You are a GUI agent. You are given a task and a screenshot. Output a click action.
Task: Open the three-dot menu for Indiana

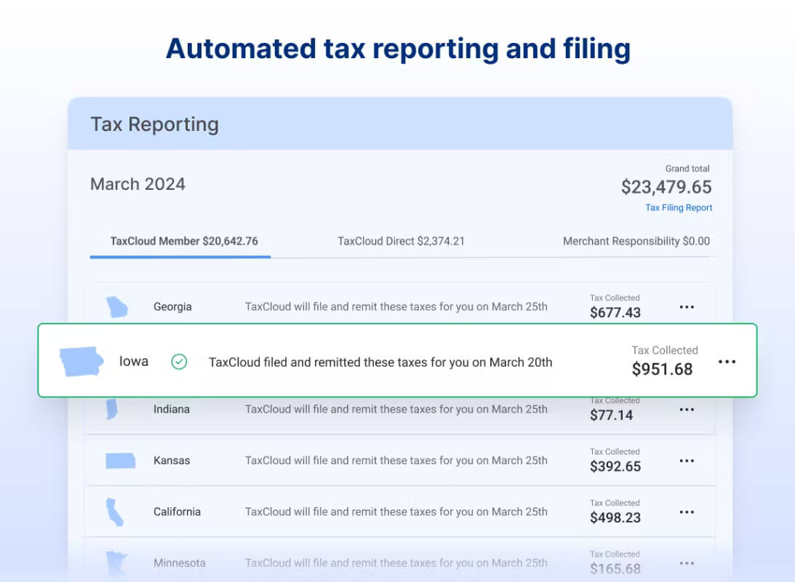coord(687,410)
